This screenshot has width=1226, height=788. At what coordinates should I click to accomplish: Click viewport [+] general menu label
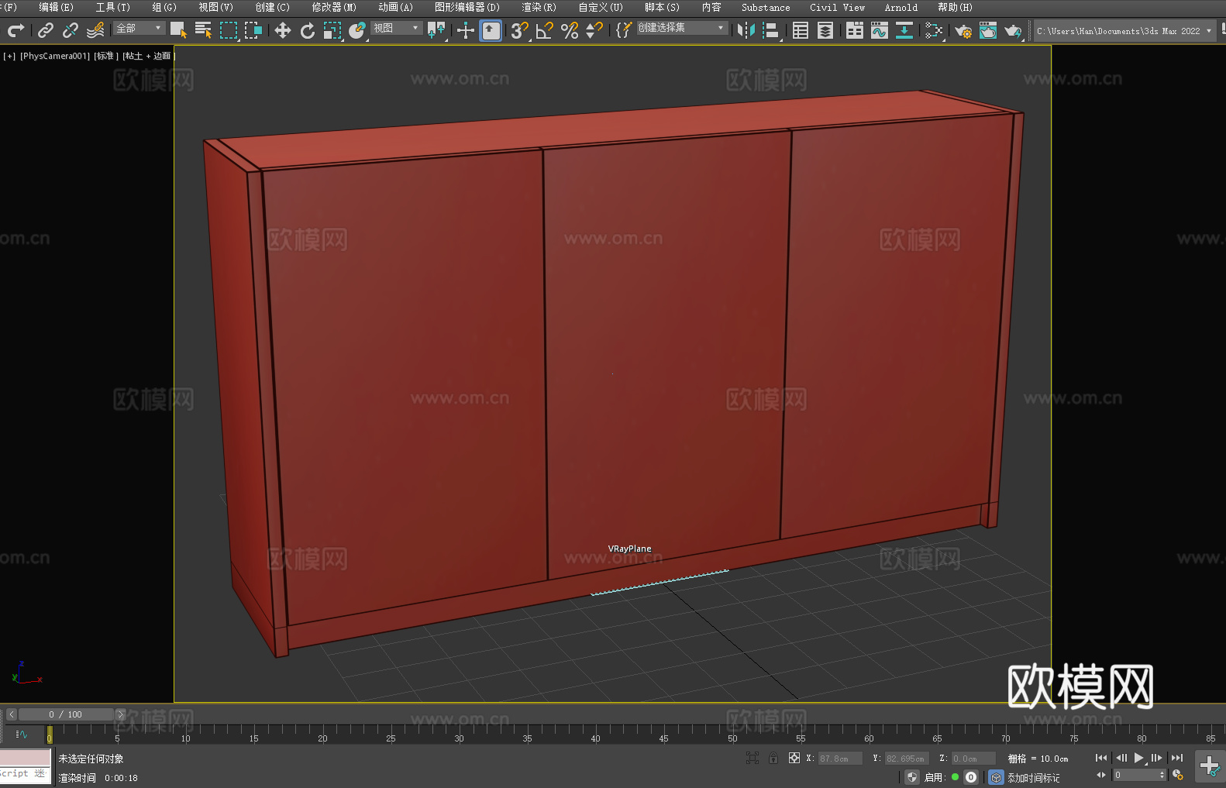click(9, 56)
